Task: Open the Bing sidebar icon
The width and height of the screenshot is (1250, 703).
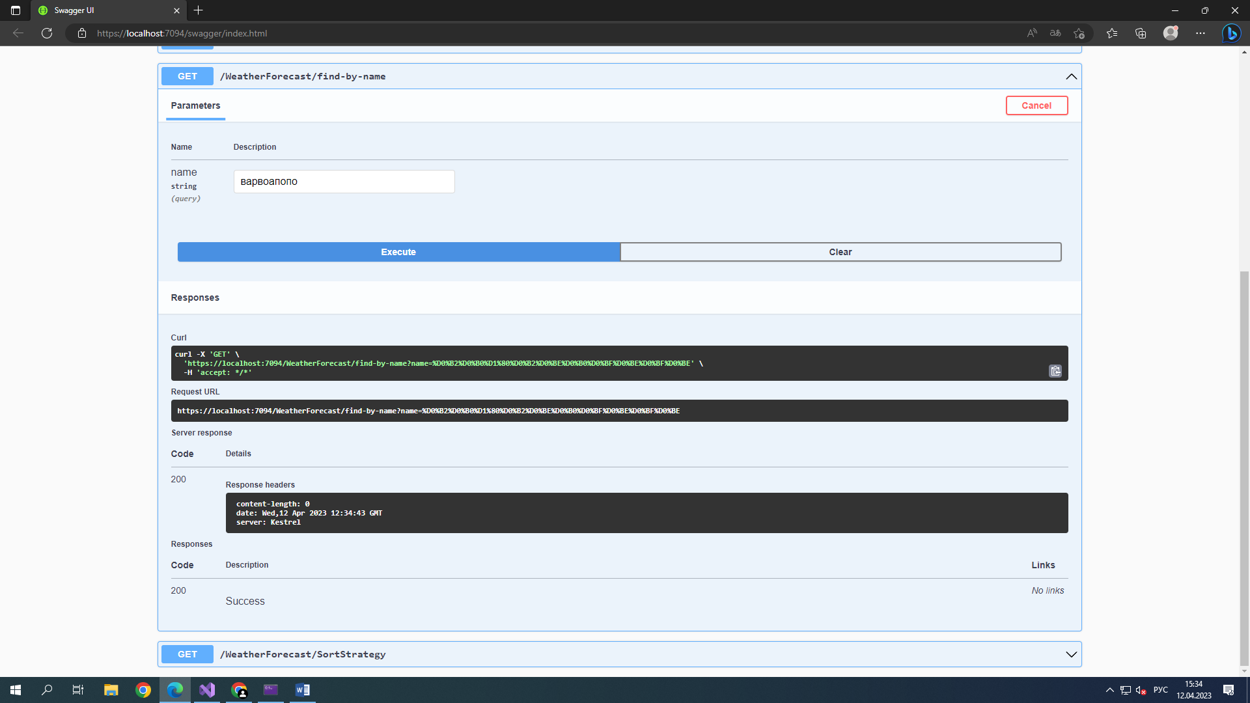Action: pos(1231,33)
